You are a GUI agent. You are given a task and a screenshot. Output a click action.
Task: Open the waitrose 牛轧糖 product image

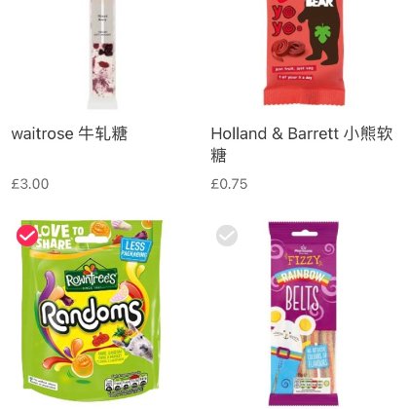(103, 55)
